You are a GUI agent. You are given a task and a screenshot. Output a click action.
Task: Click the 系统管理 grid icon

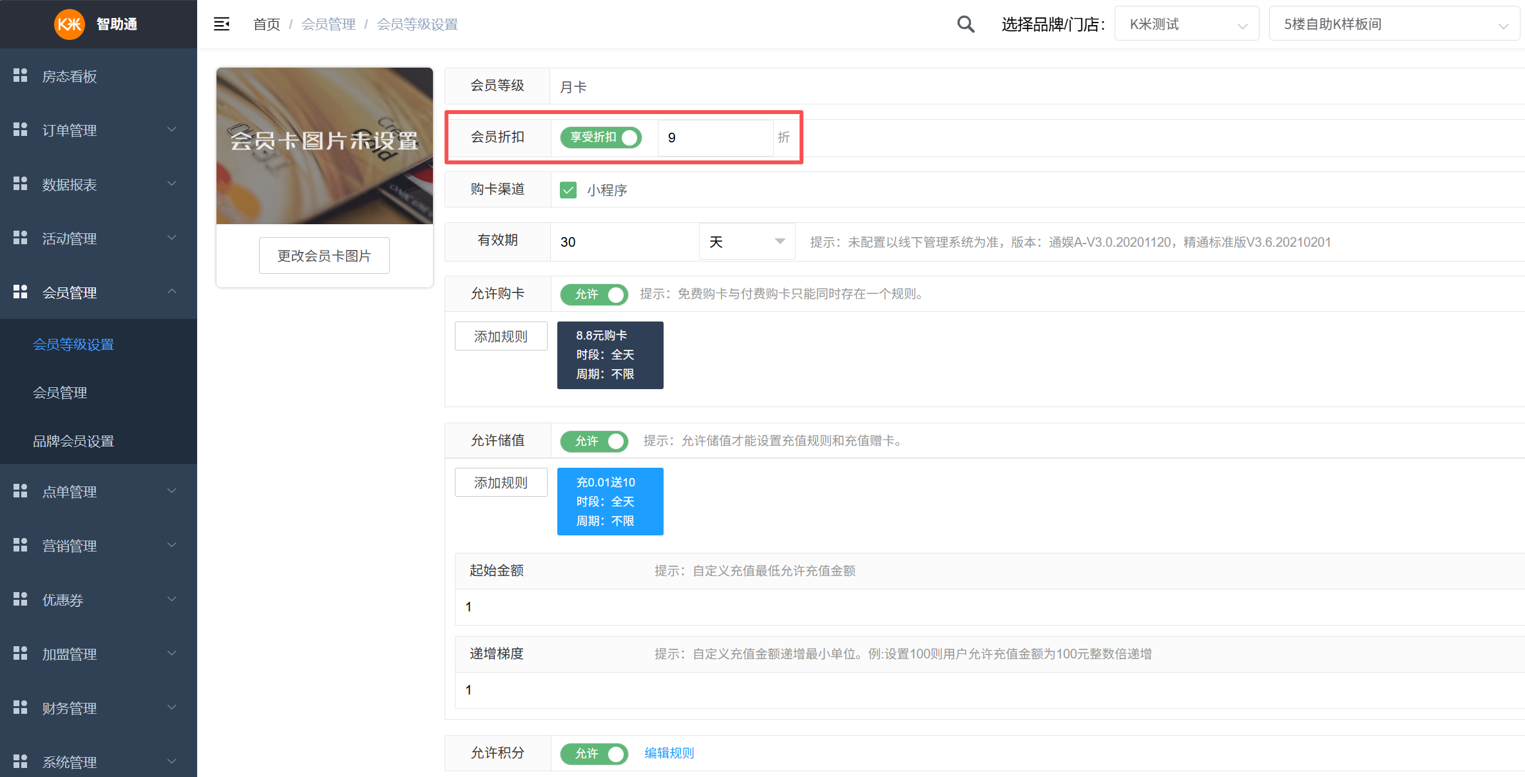[21, 762]
